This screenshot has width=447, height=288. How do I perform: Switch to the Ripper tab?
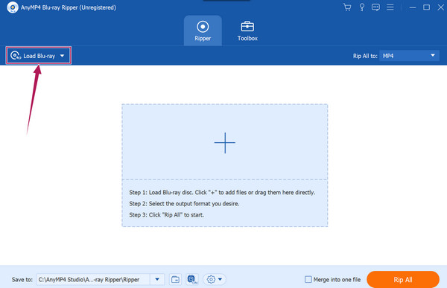[x=203, y=31]
